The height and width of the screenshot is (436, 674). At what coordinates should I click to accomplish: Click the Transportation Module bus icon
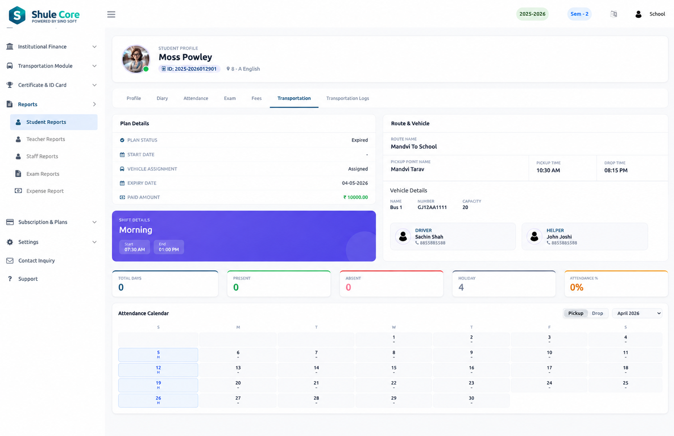tap(10, 66)
